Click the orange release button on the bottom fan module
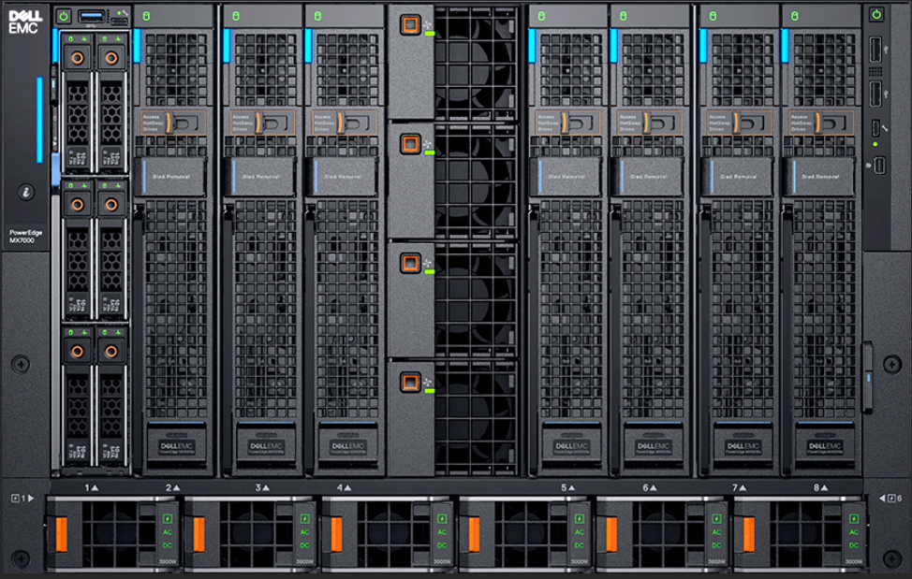Viewport: 912px width, 579px height. click(x=410, y=383)
